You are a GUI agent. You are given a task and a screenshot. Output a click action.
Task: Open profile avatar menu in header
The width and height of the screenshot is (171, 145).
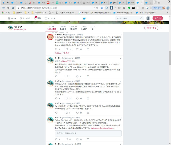[148, 18]
